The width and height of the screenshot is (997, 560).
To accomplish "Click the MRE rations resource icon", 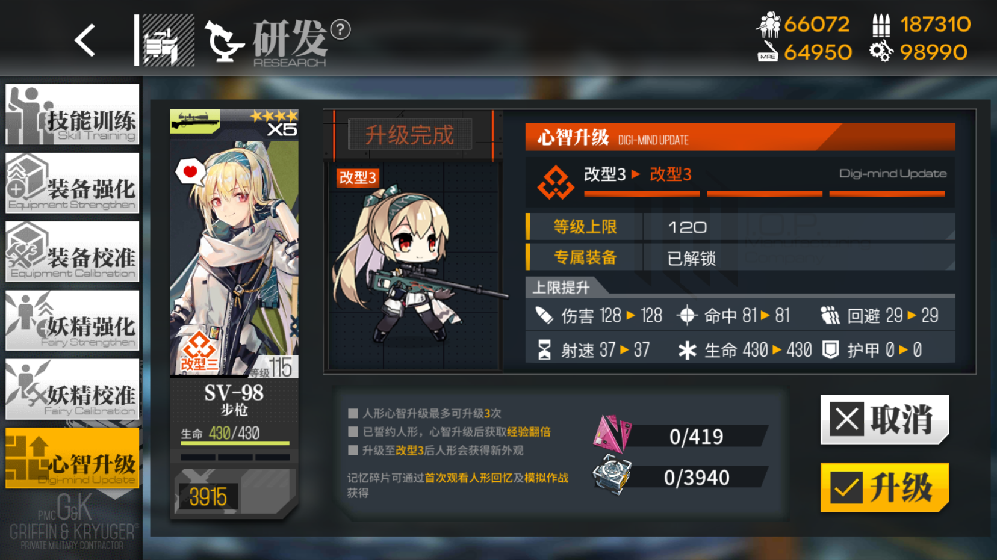I will point(768,51).
